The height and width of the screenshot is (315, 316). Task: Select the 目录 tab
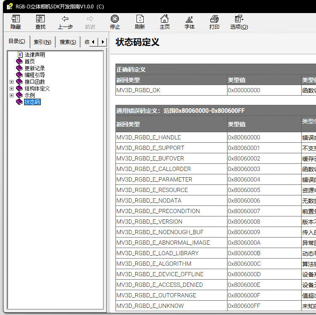(x=17, y=41)
